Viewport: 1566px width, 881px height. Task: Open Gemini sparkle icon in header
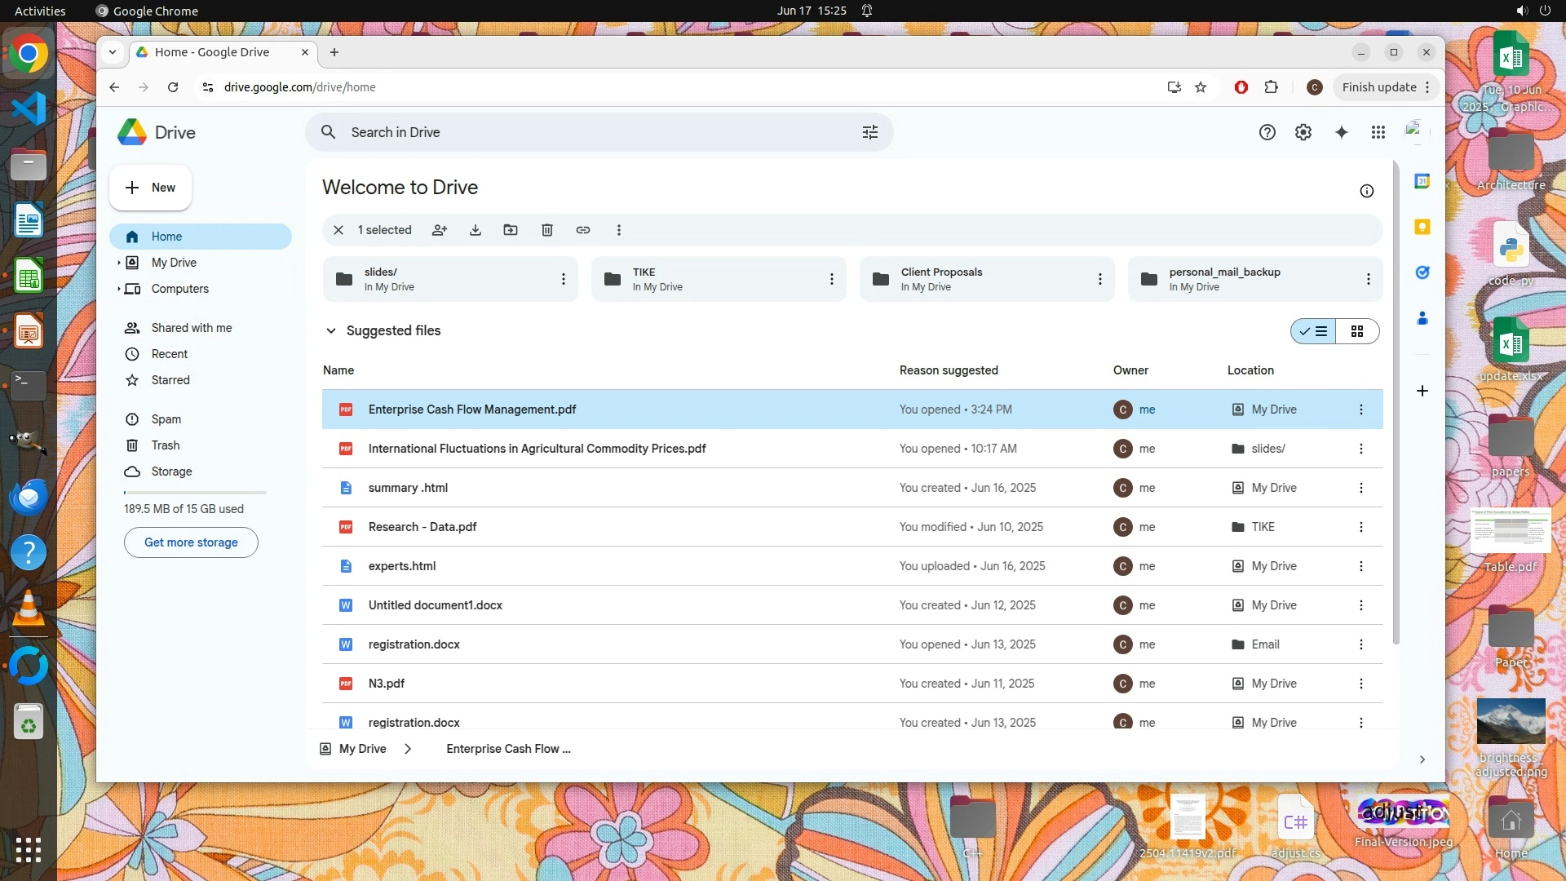click(1342, 132)
